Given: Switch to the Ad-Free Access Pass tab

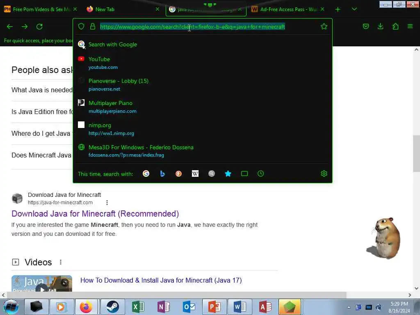Looking at the screenshot, I should click(x=288, y=9).
